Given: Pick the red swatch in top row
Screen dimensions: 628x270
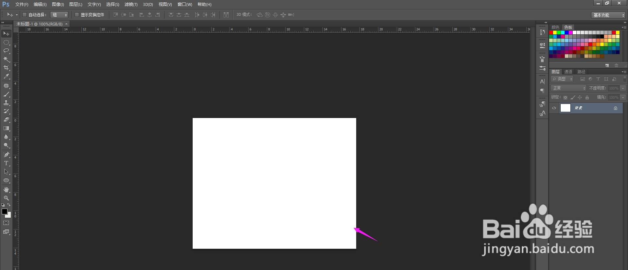Looking at the screenshot, I should pos(551,33).
